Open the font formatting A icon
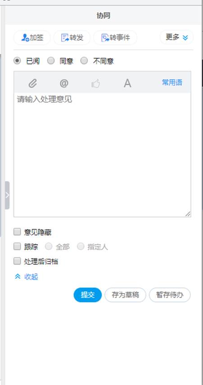203x385 pixels. point(127,83)
